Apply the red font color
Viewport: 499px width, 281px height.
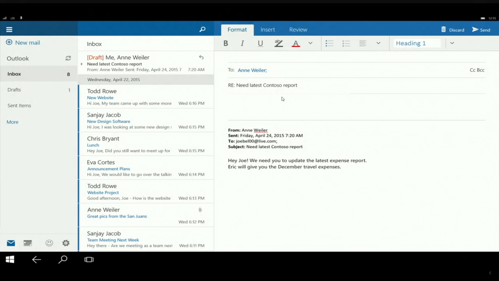[x=296, y=43]
